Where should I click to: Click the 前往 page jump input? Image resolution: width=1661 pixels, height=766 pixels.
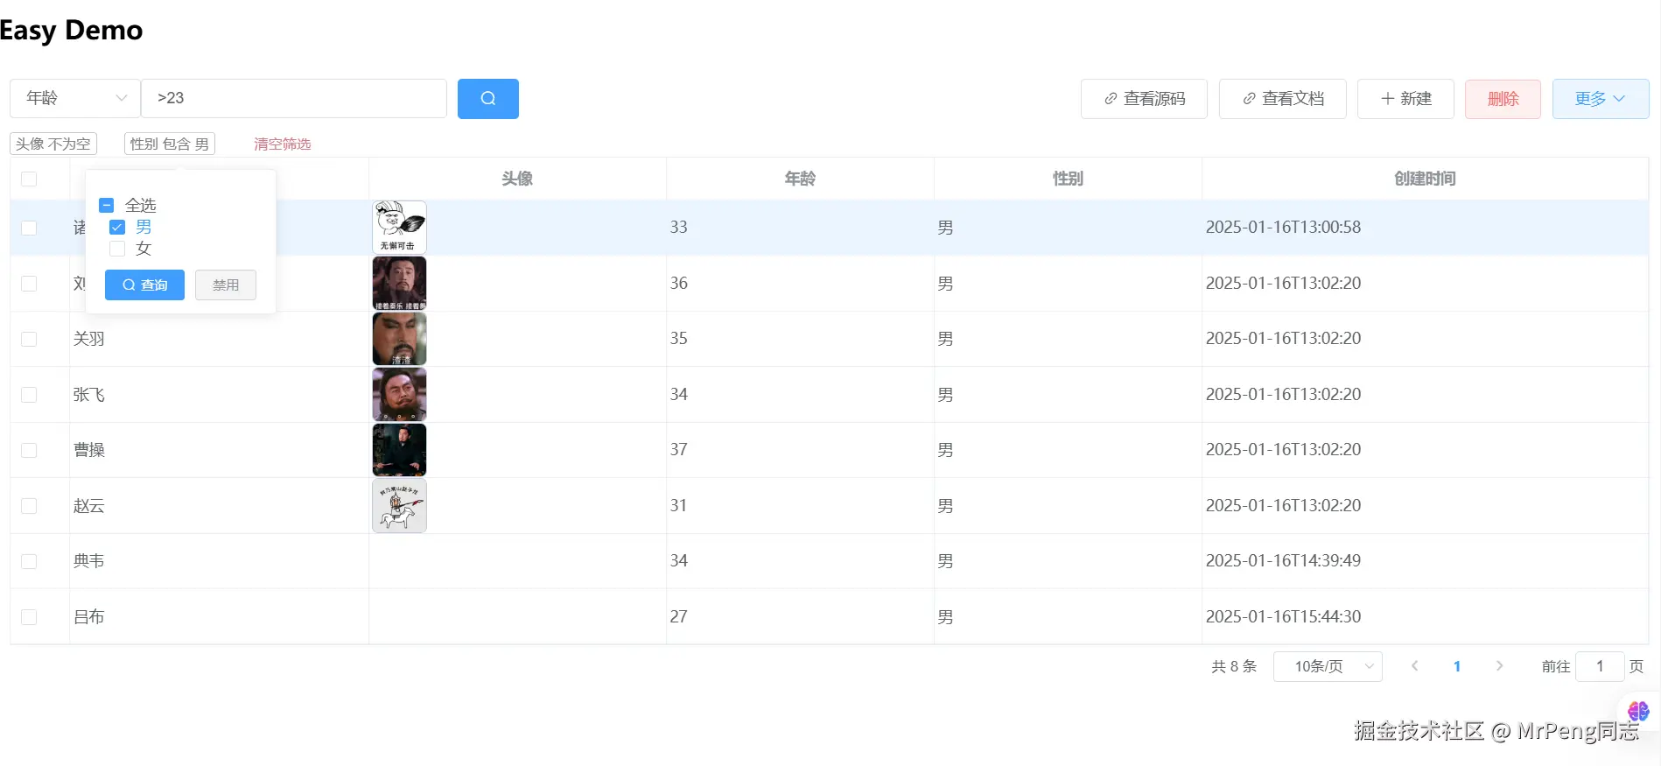point(1600,666)
